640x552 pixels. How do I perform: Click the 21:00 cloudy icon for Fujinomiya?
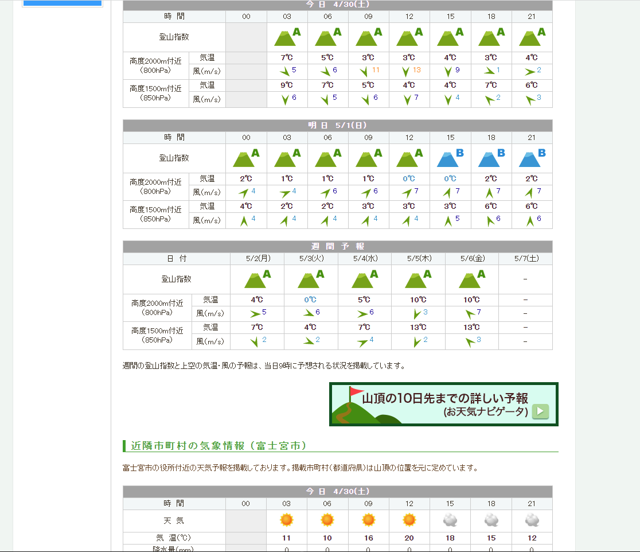pos(532,520)
